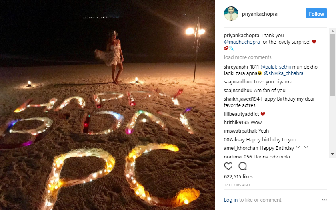Open the priyankachopra profile avatar
Viewport: 336px width, 210px height.
coord(231,14)
